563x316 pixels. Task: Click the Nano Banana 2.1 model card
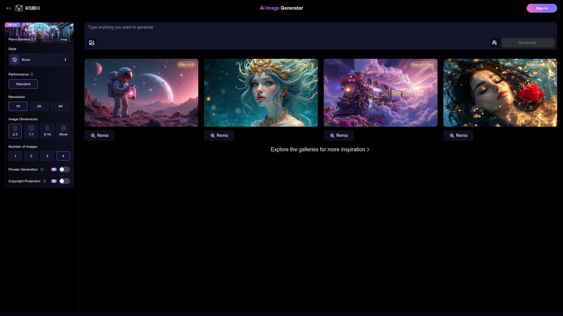tap(39, 33)
